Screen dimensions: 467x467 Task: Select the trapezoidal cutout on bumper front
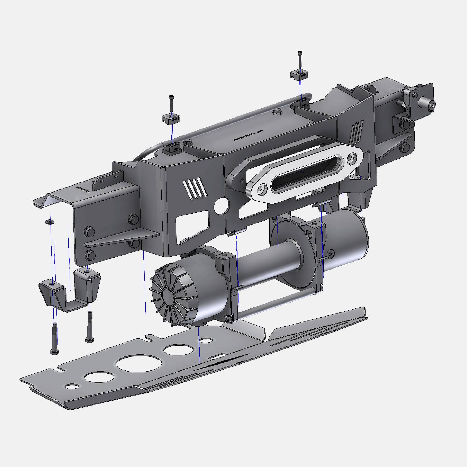coord(193,227)
